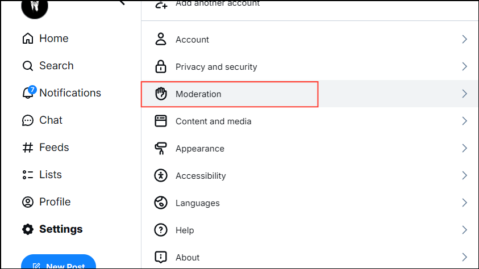The height and width of the screenshot is (269, 479).
Task: Click the Accessibility person icon
Action: click(161, 176)
